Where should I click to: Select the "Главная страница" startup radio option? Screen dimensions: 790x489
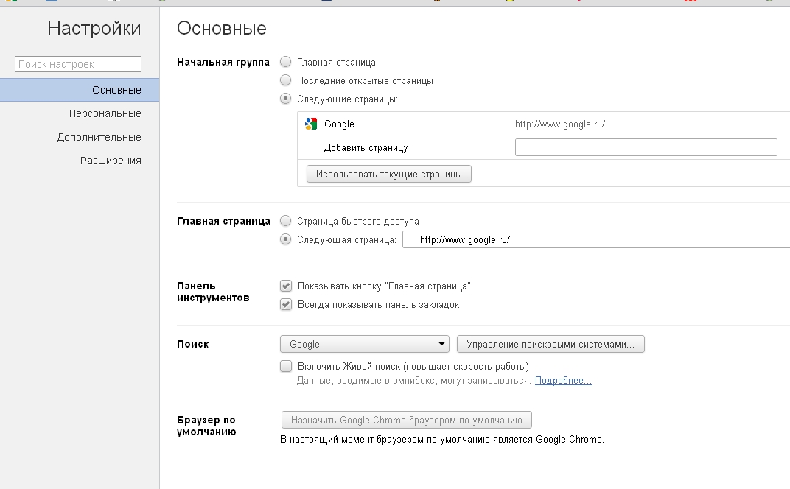click(286, 63)
